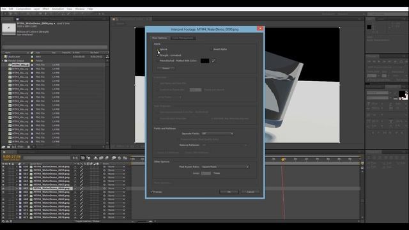
Task: Toggle Draft 3D icon in timeline
Action: click(89, 158)
